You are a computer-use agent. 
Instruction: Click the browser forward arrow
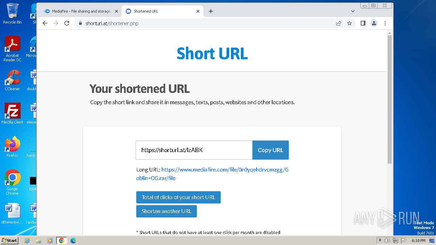pos(56,23)
